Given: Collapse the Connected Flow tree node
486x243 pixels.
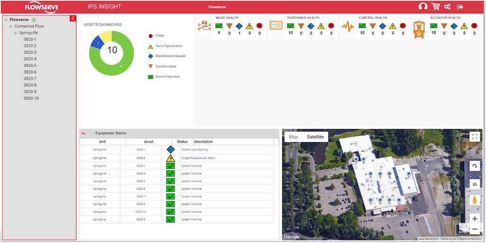Looking at the screenshot, I should click(11, 27).
